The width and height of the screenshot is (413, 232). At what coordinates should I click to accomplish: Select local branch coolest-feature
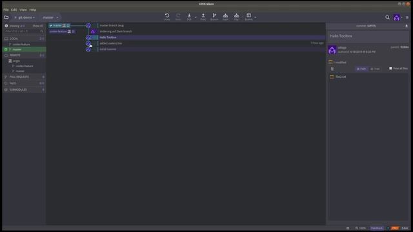coord(21,44)
